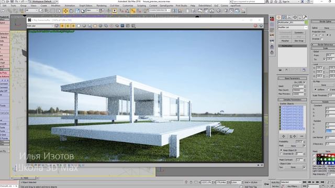Click Render Last teapot in frame buffer
This screenshot has width=335, height=188.
(x=261, y=26)
